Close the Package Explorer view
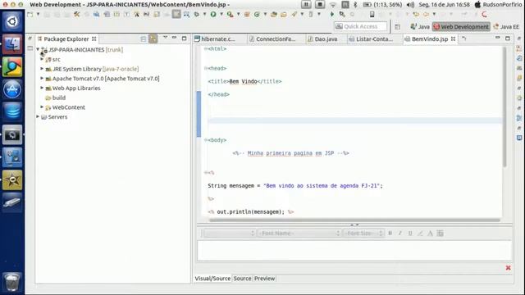 tap(94, 39)
